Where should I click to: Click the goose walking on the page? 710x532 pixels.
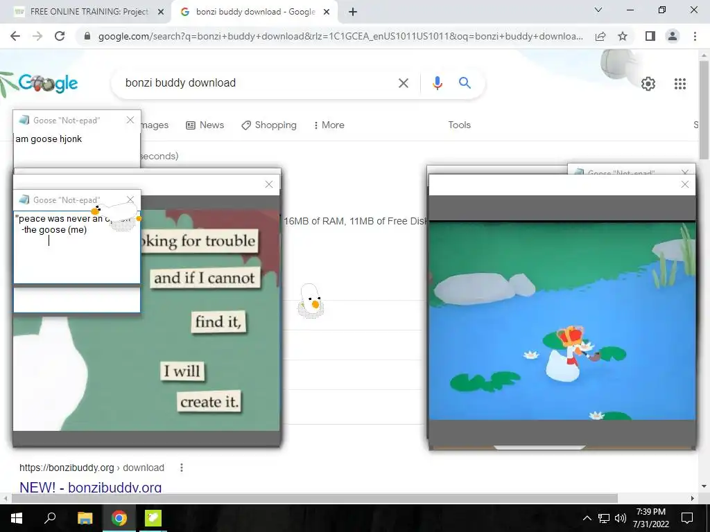(x=311, y=301)
